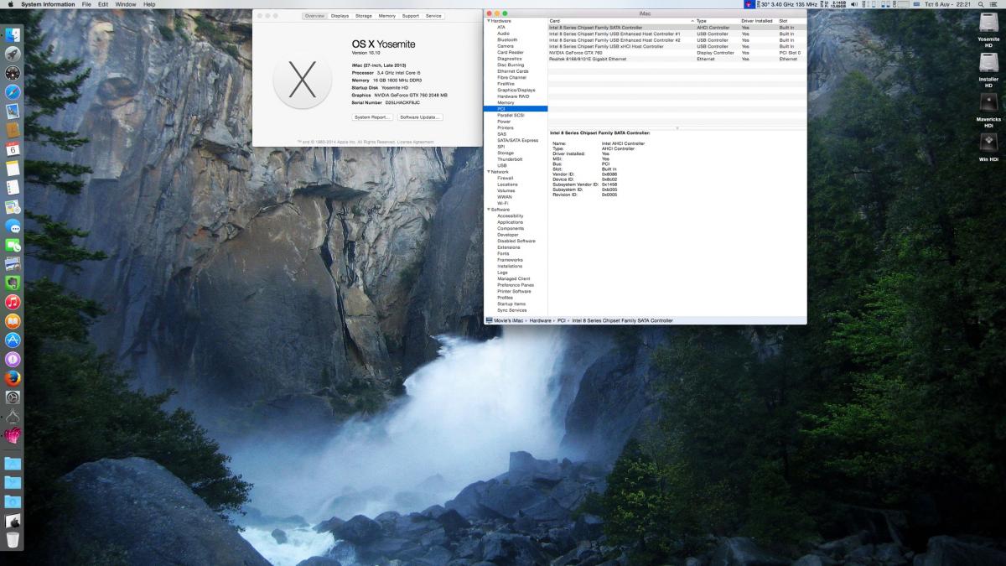Open Calendar icon in the dock
This screenshot has height=566, width=1006.
[x=13, y=149]
